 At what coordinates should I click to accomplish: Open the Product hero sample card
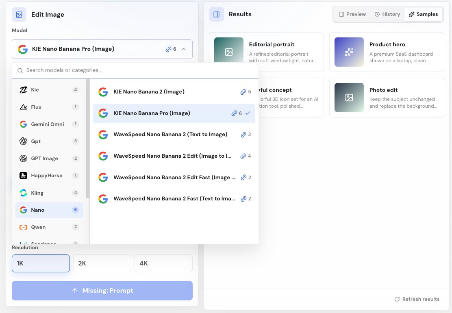click(387, 52)
